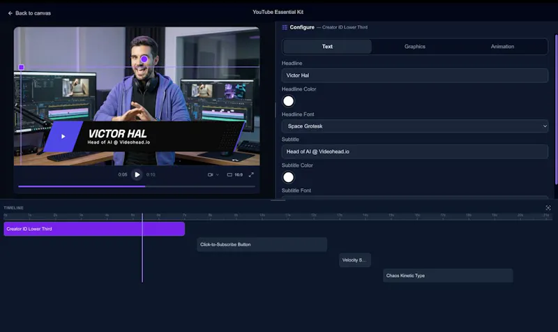
Task: Click the Configure panel scrollbar
Action: (556, 110)
